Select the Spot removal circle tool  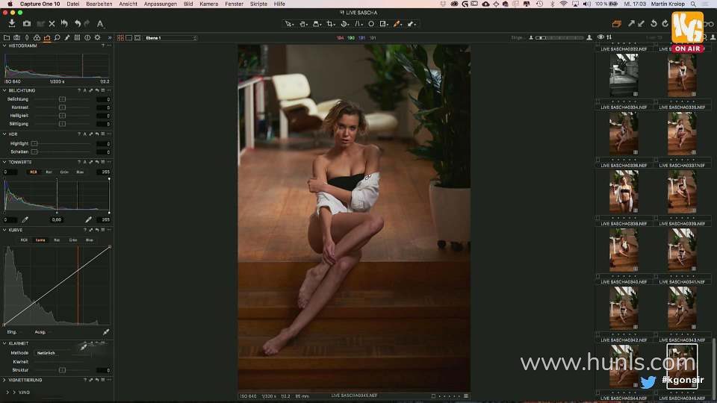371,24
